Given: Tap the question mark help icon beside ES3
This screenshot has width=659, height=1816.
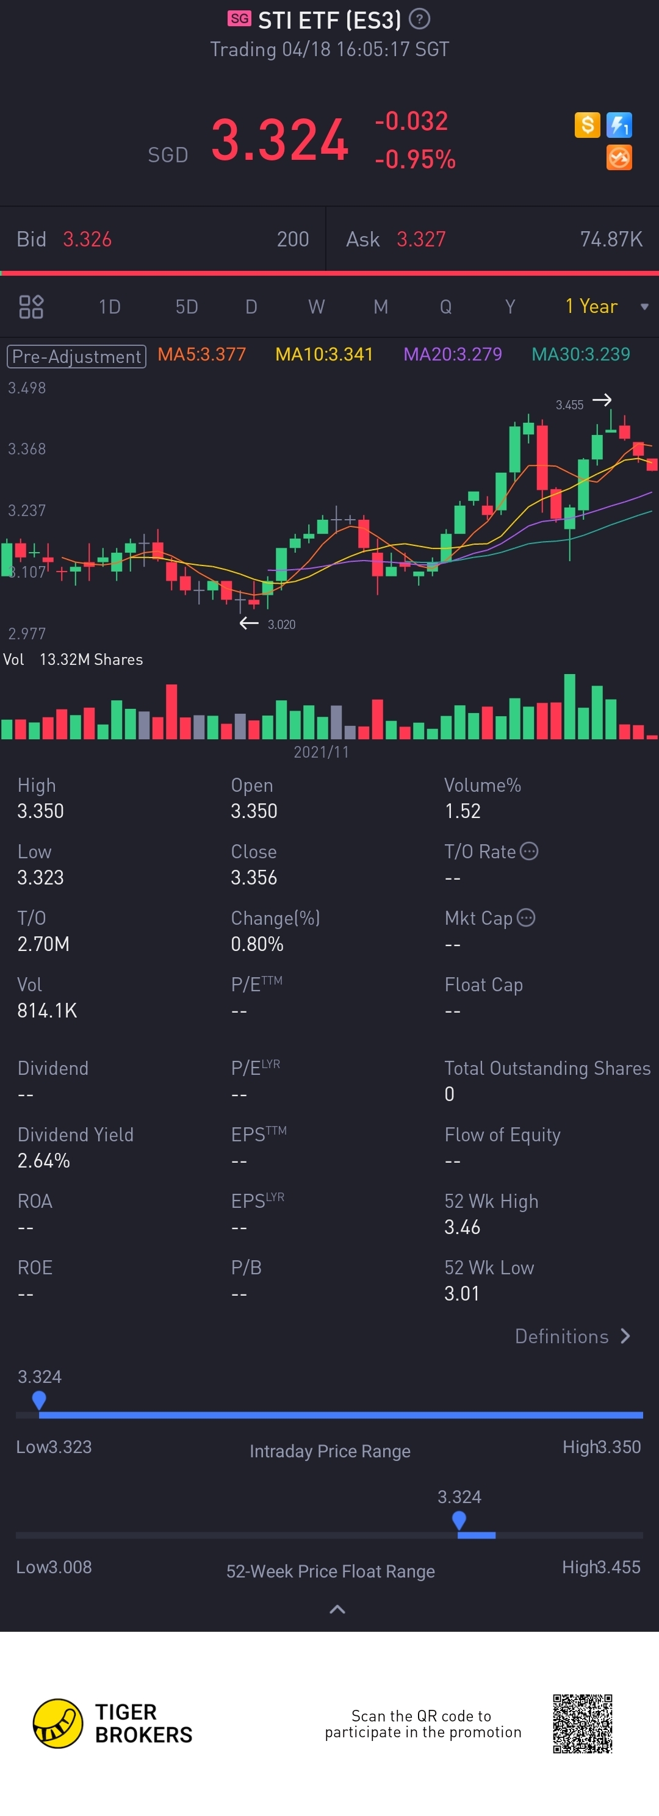Looking at the screenshot, I should [x=419, y=19].
